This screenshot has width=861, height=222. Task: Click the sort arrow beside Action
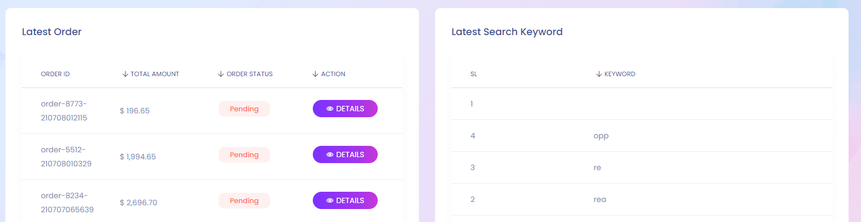316,74
